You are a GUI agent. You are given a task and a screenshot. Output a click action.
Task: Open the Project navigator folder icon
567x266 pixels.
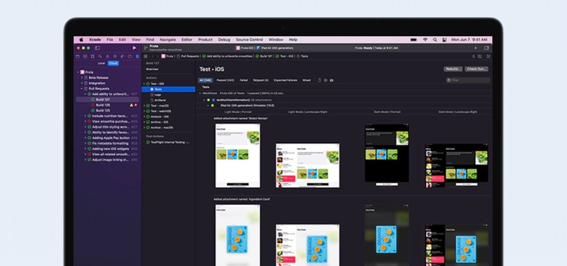pos(78,56)
